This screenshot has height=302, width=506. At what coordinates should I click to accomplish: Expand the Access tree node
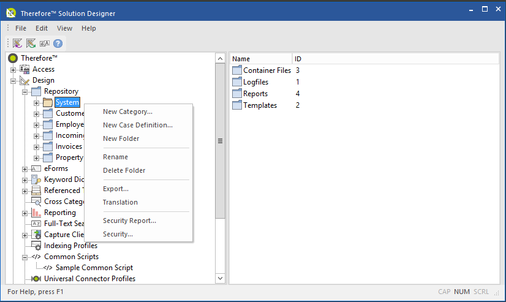point(13,69)
